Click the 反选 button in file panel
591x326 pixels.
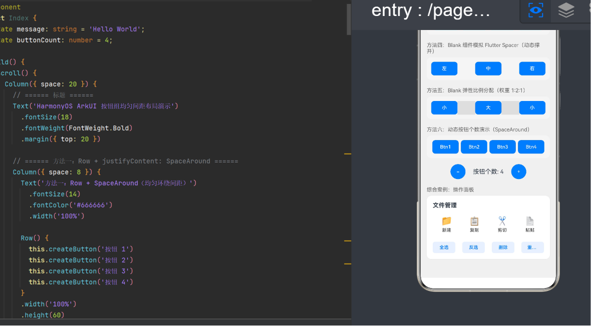[x=473, y=247]
